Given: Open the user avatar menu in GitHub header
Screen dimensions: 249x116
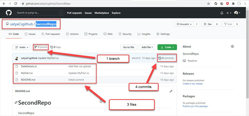Looking at the screenshot, I should click(237, 13).
